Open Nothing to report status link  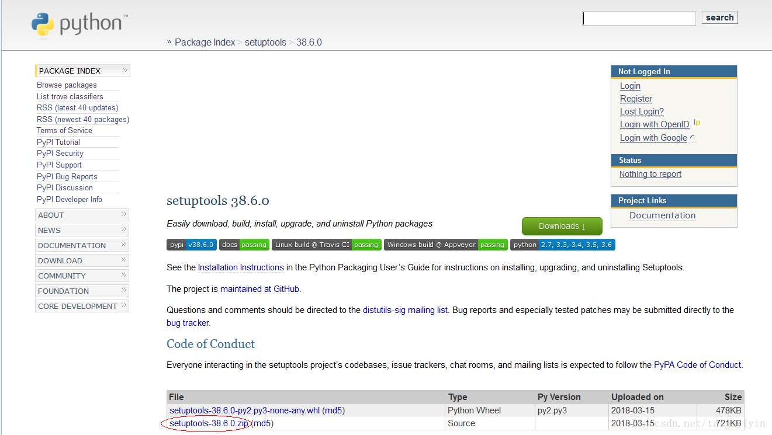tap(650, 174)
